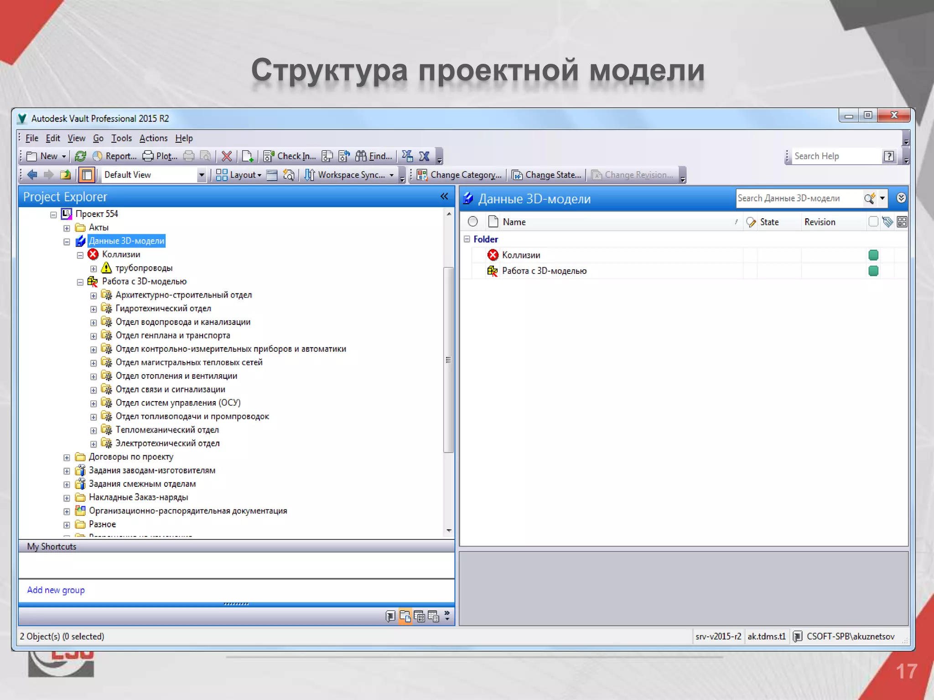The height and width of the screenshot is (700, 934).
Task: Click the Check In... toolbar button
Action: click(290, 156)
